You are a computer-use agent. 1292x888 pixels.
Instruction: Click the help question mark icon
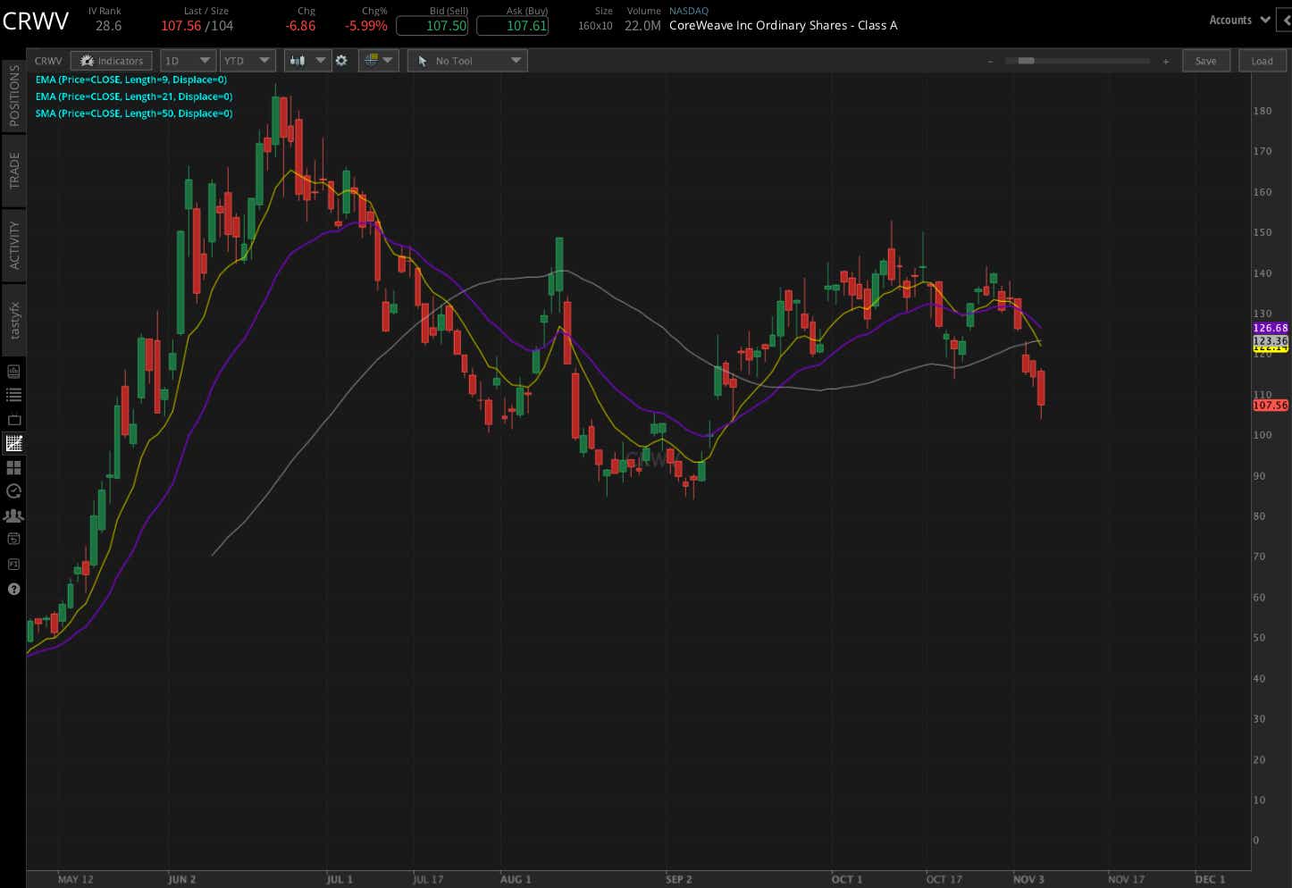[x=13, y=589]
